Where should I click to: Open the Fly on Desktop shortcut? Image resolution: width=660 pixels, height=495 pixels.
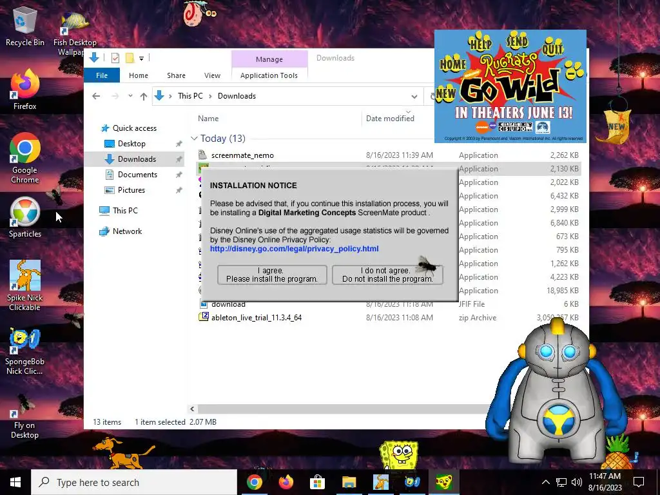pyautogui.click(x=25, y=417)
